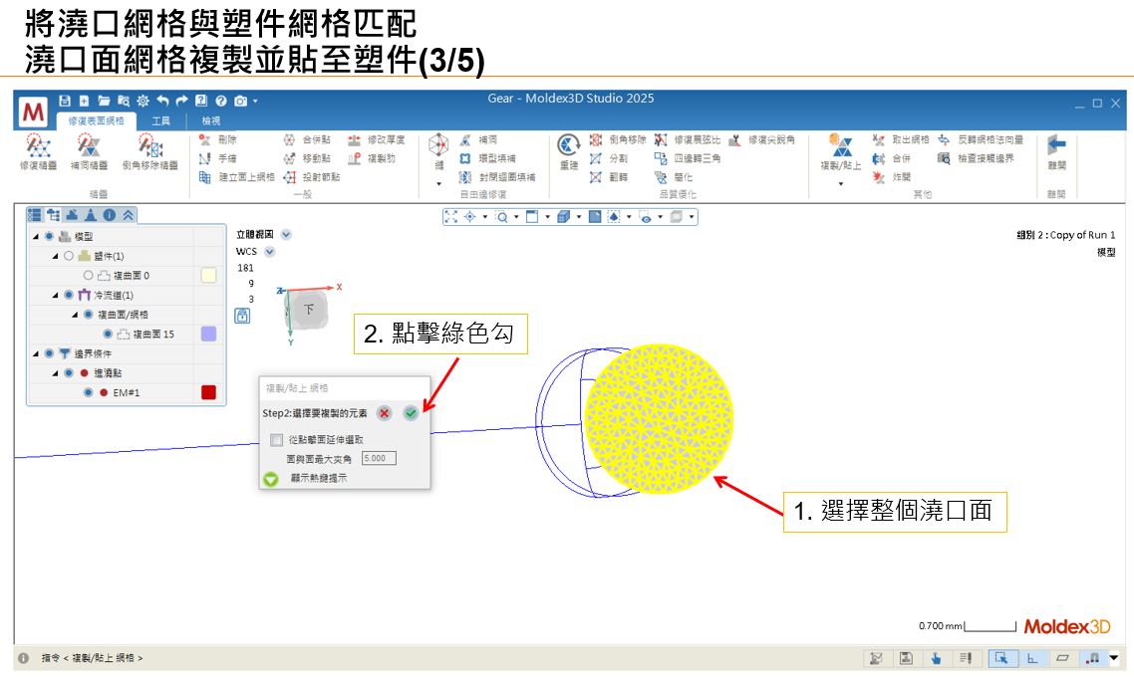Open the 立體視圖 view dropdown

286,235
